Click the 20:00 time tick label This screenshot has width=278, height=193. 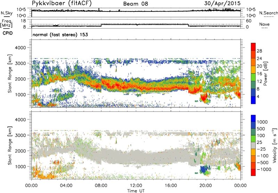coord(206,186)
